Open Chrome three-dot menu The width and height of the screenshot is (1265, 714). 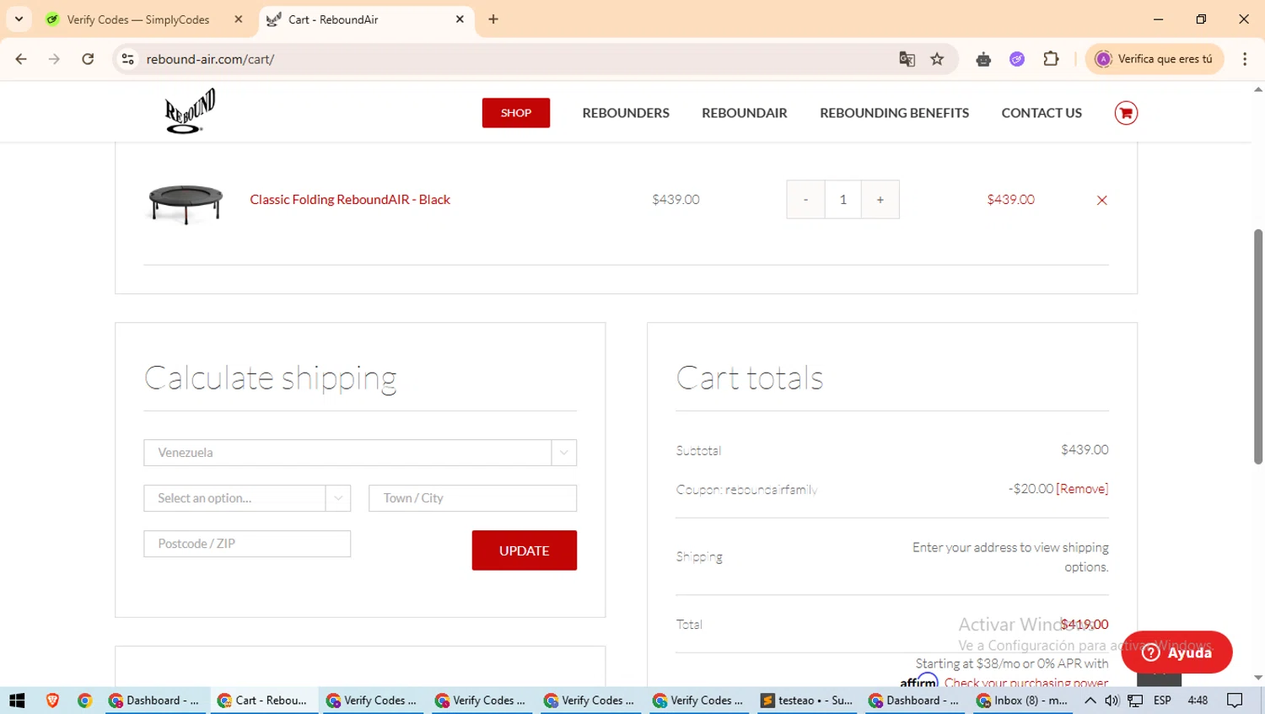1245,59
